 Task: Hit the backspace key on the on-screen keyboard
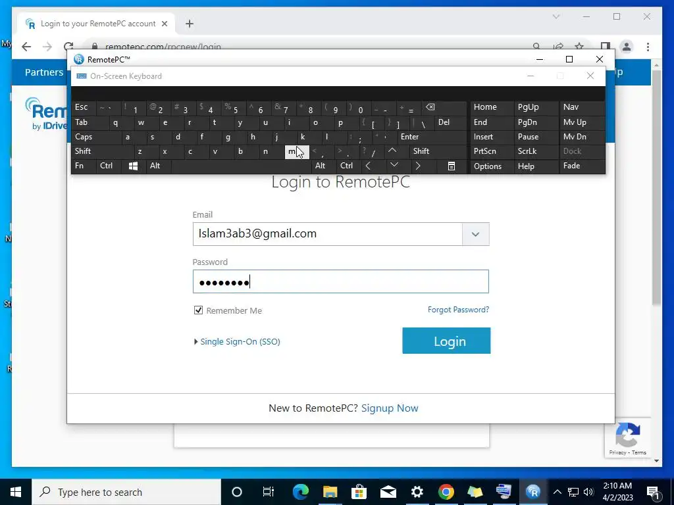[444, 108]
